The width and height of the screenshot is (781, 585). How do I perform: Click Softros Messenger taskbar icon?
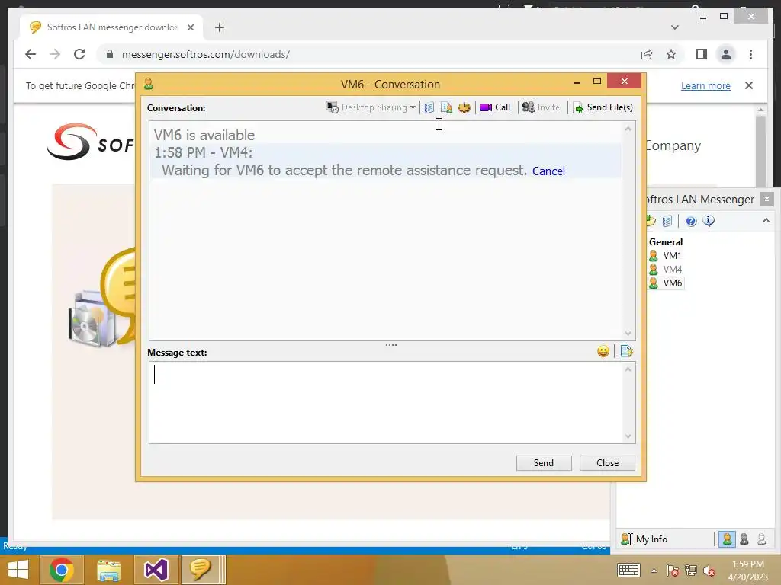(x=201, y=570)
